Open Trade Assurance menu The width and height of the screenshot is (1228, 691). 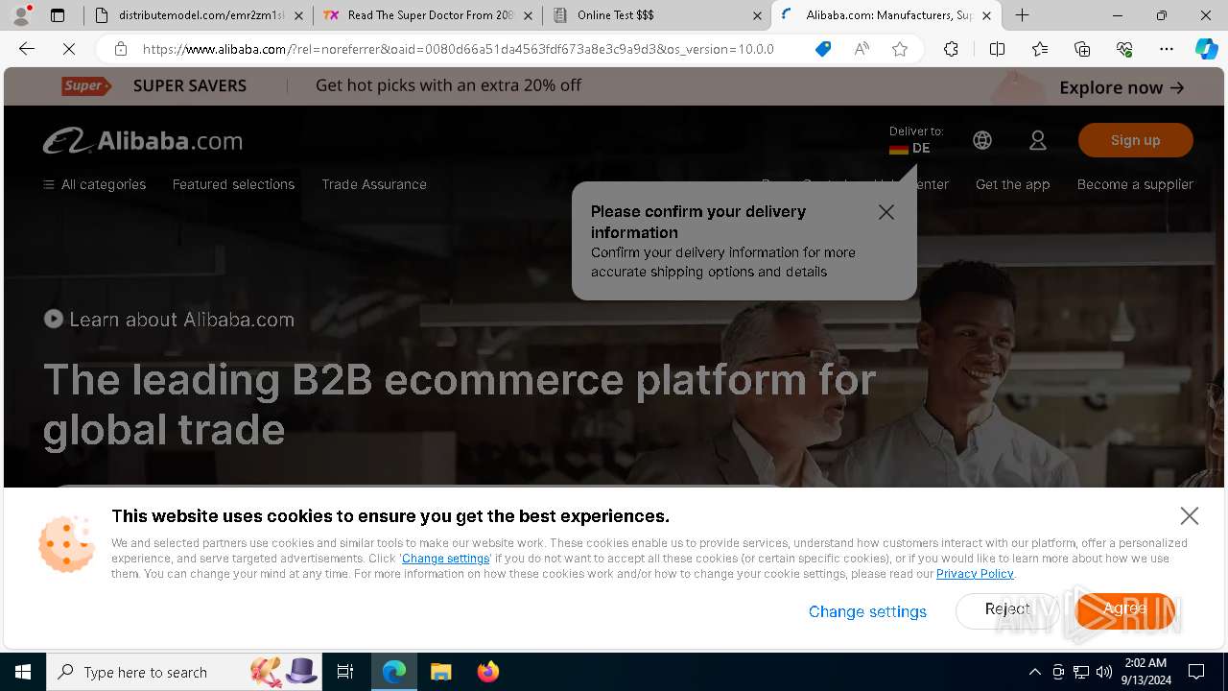click(x=374, y=184)
